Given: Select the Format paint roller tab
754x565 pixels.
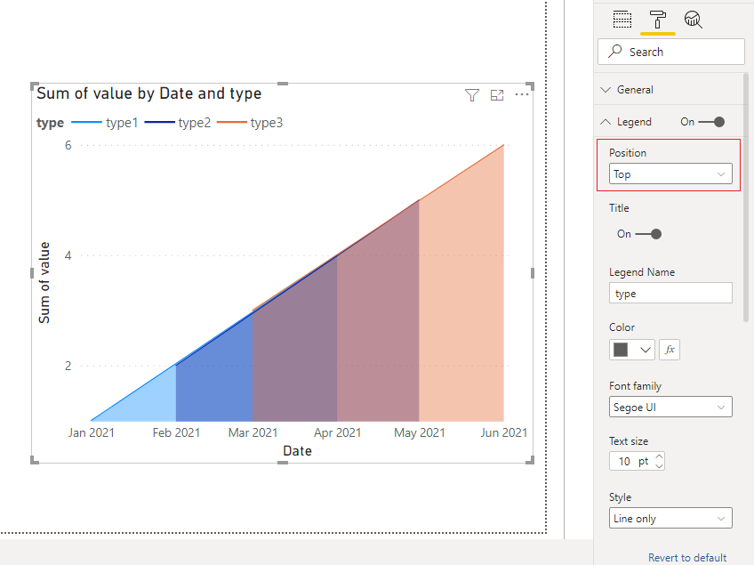Looking at the screenshot, I should pyautogui.click(x=657, y=20).
